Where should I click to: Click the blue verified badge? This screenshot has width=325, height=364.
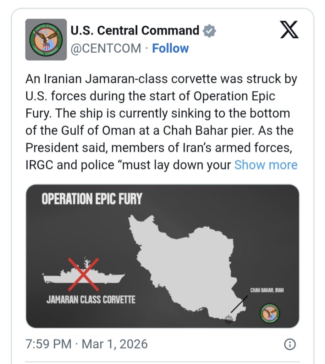pos(209,31)
